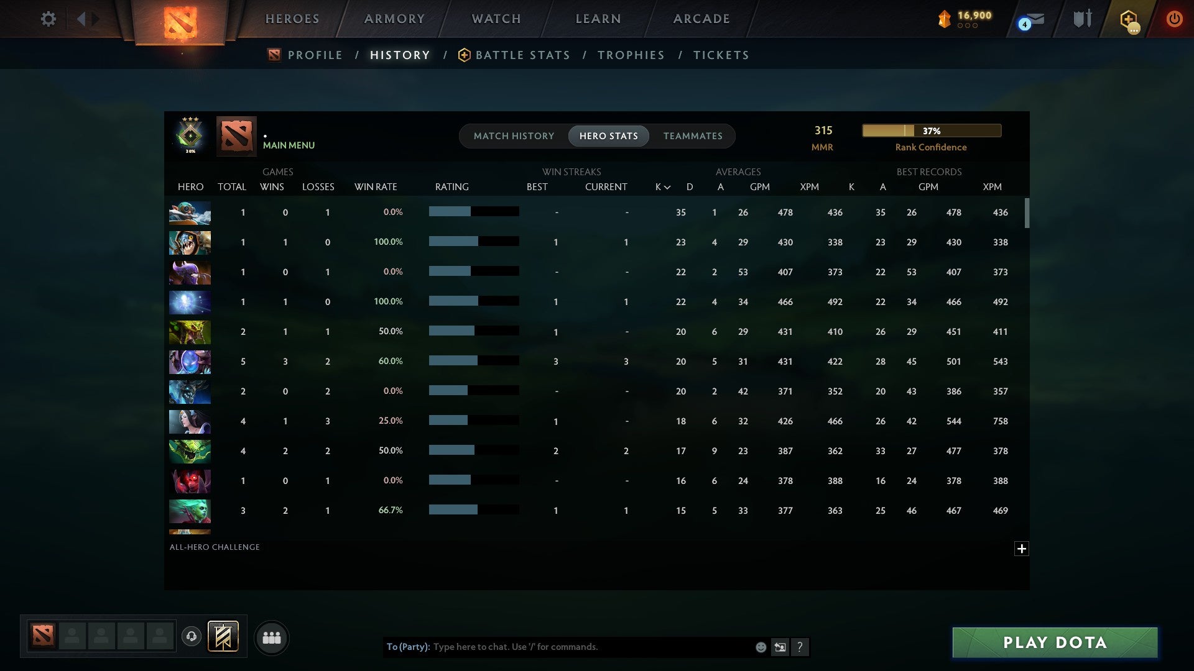This screenshot has width=1194, height=671.
Task: Open the armory shield and sword icon
Action: coord(1083,19)
